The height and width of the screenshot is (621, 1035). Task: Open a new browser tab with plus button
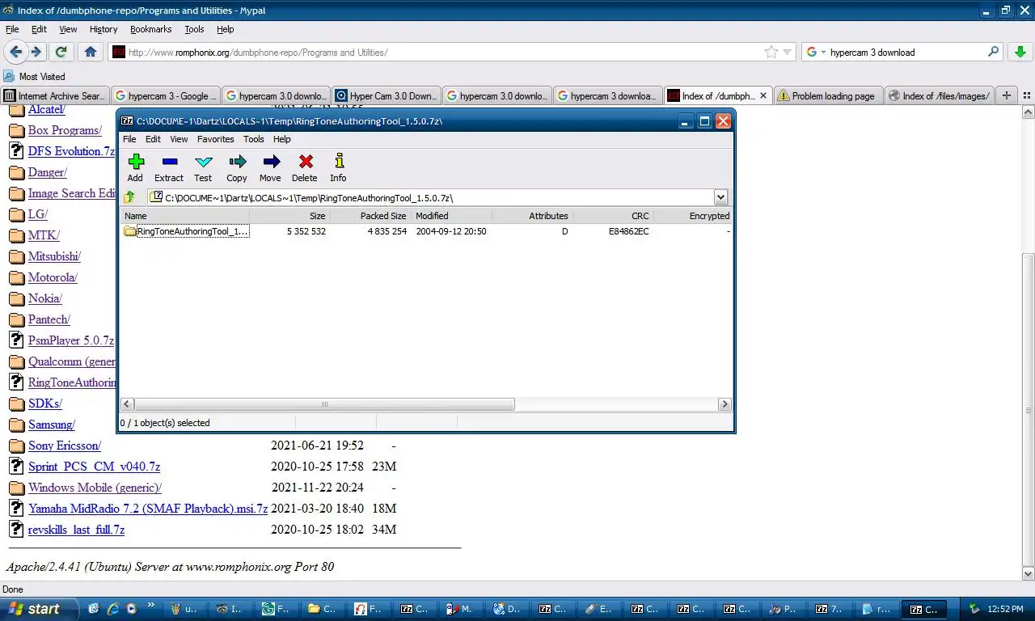click(1007, 95)
